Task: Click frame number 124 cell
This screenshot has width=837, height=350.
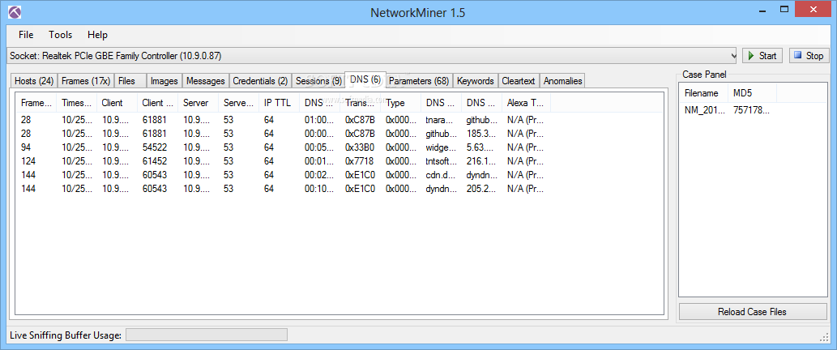Action: [x=28, y=160]
